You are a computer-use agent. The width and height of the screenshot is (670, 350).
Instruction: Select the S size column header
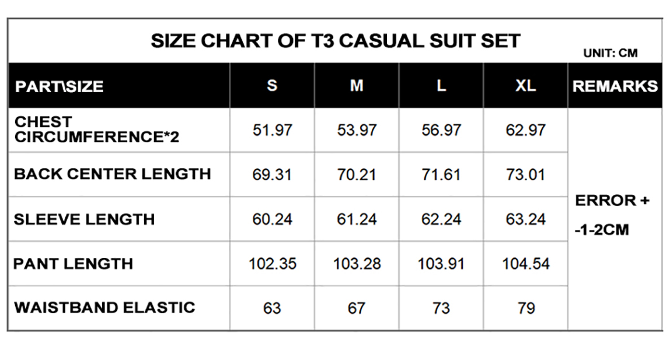[x=272, y=86]
